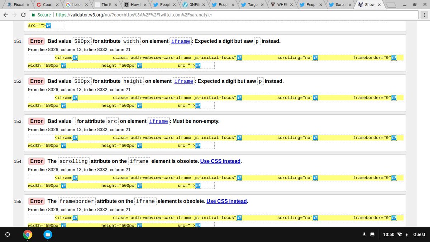Reload the page with the refresh icon
The image size is (430, 242).
tap(23, 15)
